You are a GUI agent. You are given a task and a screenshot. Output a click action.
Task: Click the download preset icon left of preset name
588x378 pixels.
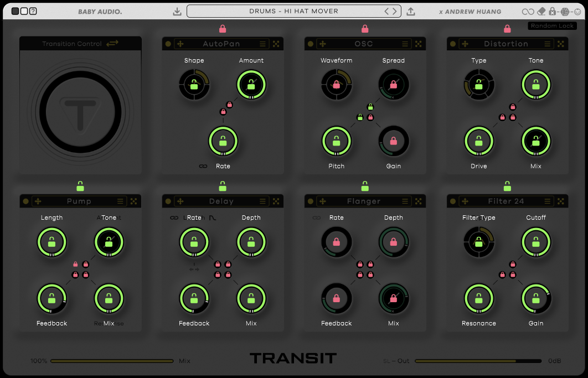pos(177,11)
